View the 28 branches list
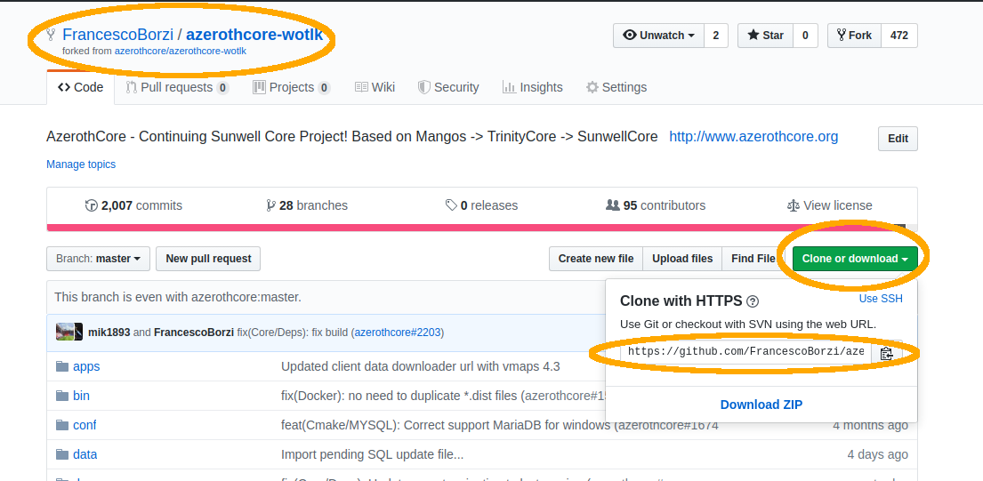The image size is (983, 481). pyautogui.click(x=307, y=205)
